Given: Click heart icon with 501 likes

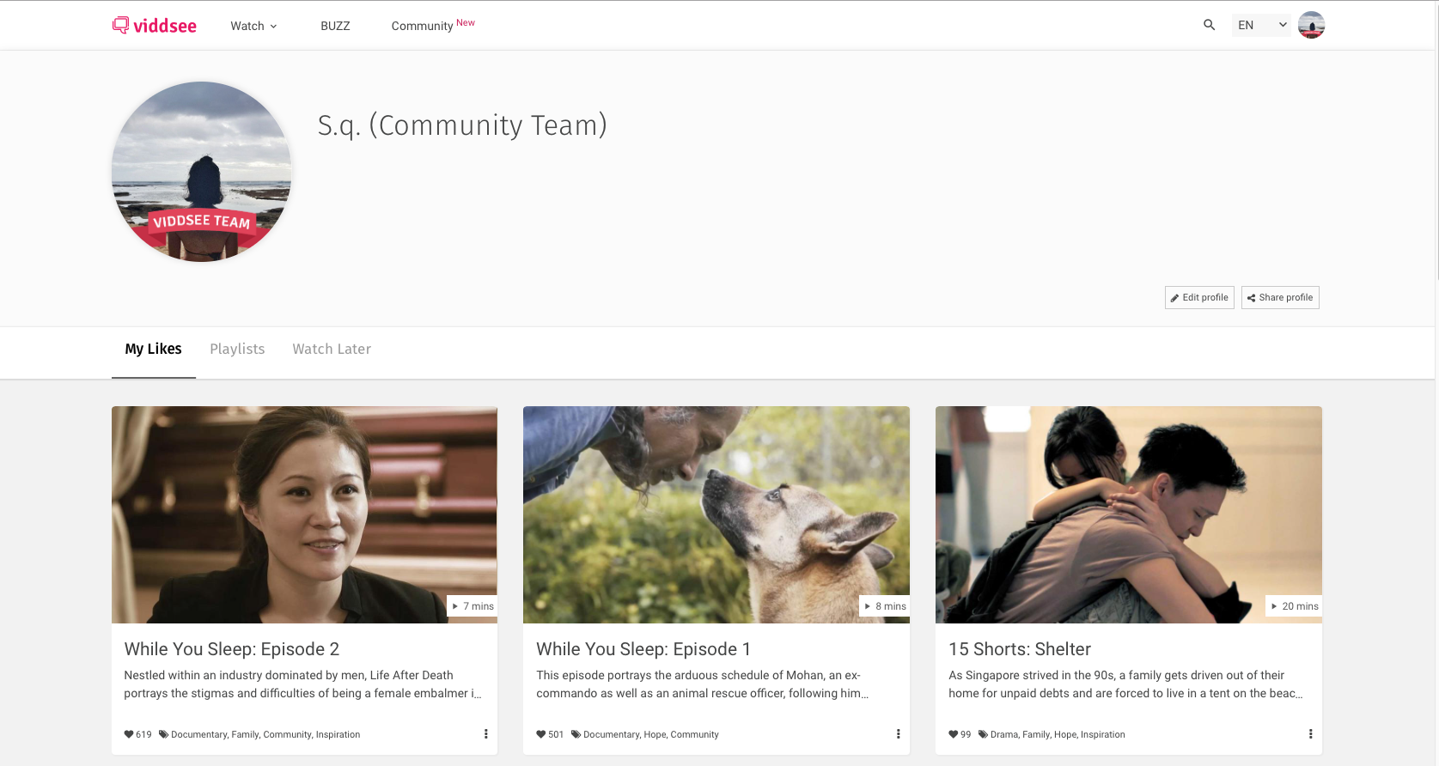Looking at the screenshot, I should (541, 734).
